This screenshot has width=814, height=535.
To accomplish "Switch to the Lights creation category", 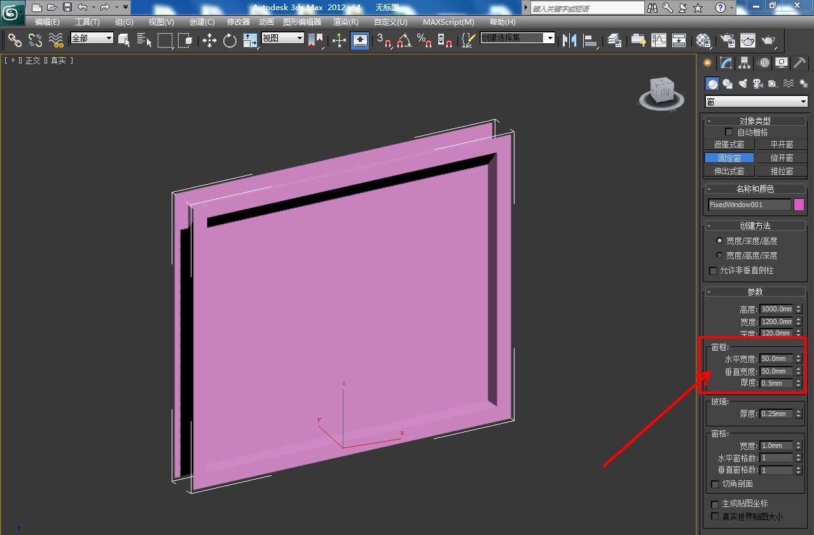I will [742, 84].
